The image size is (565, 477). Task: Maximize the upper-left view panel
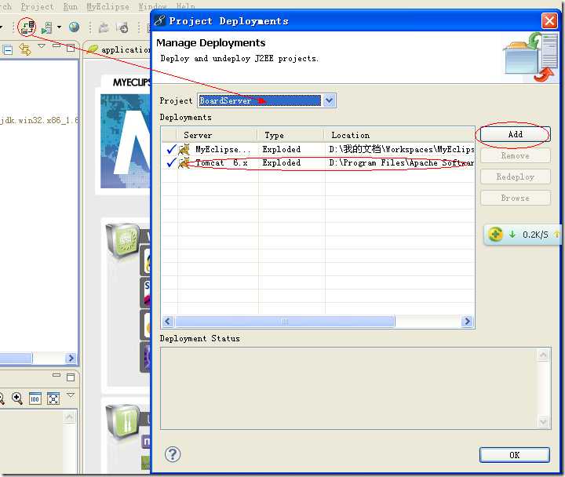click(x=71, y=48)
